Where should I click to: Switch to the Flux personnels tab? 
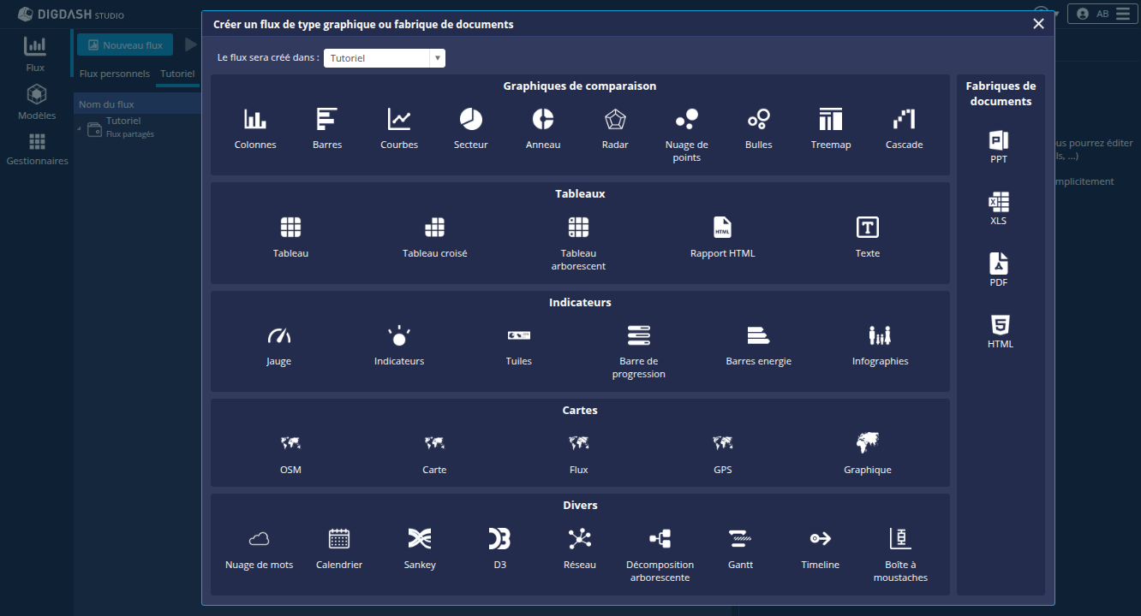pyautogui.click(x=115, y=74)
